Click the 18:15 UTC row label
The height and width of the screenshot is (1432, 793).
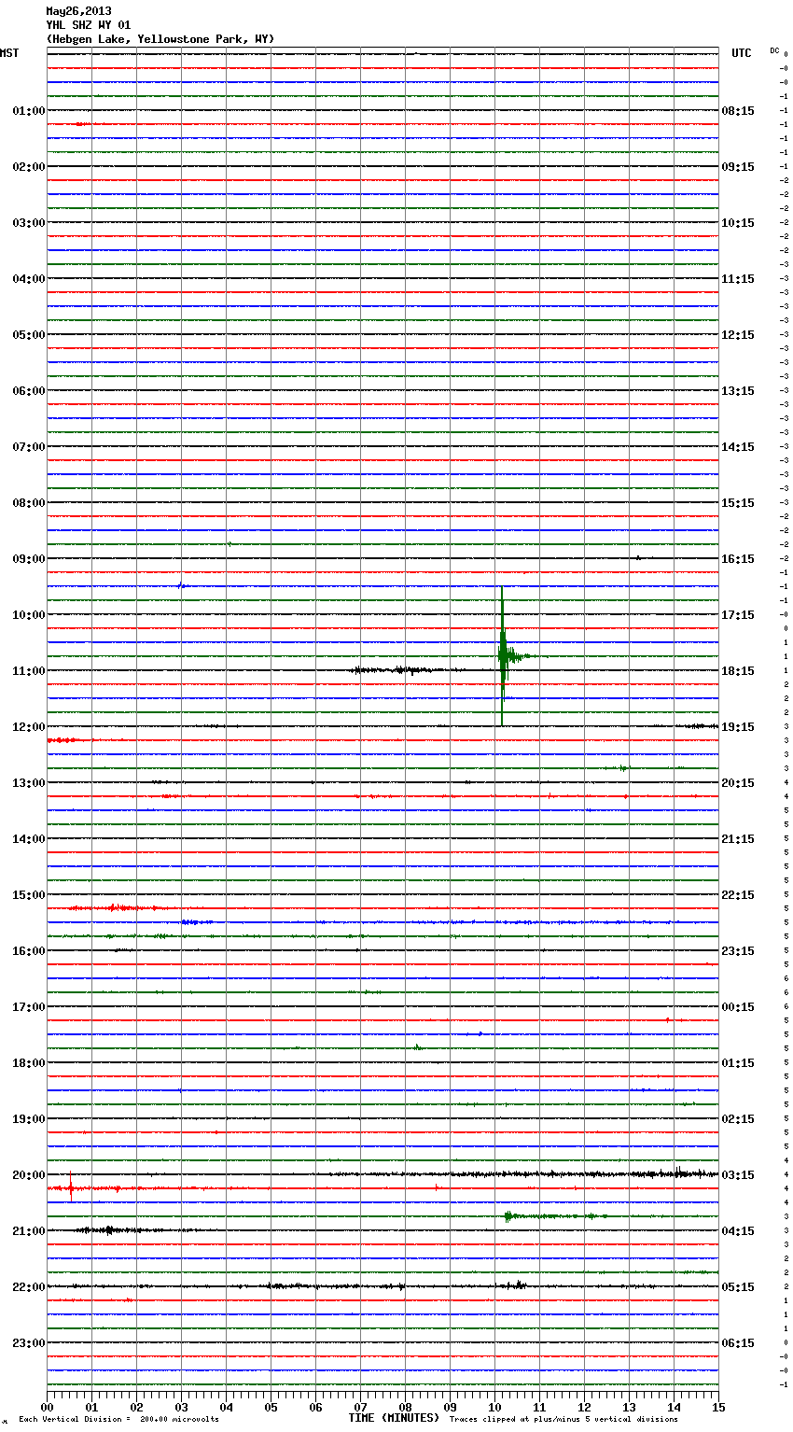coord(738,671)
